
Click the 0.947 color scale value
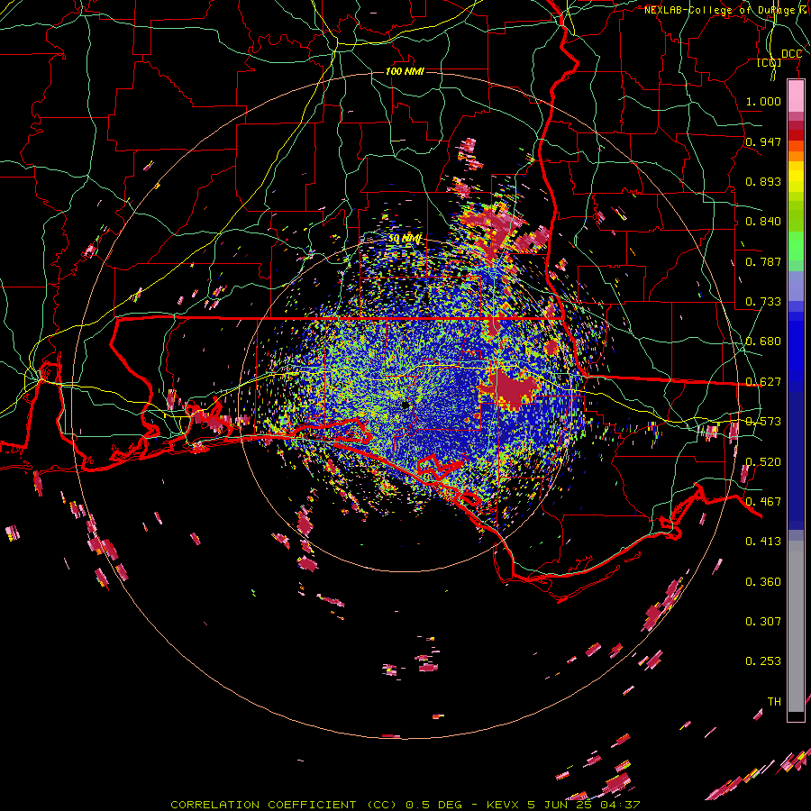click(x=763, y=141)
